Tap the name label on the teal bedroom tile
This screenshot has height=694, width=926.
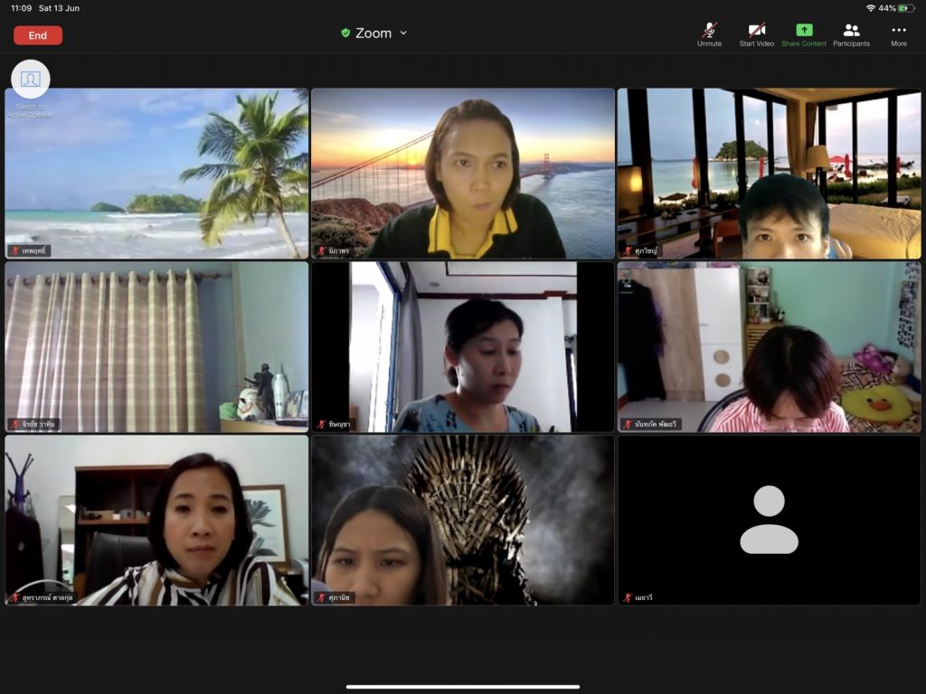pos(651,425)
